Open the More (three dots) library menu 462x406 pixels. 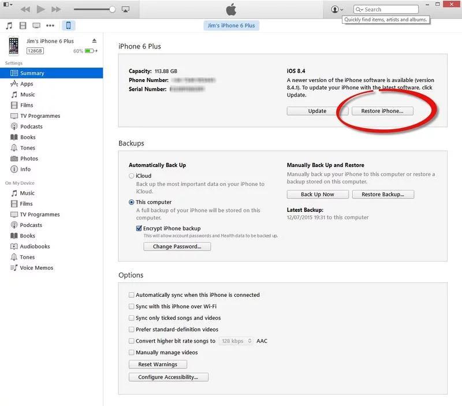click(x=50, y=25)
